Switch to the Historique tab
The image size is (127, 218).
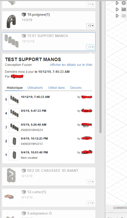15,88
